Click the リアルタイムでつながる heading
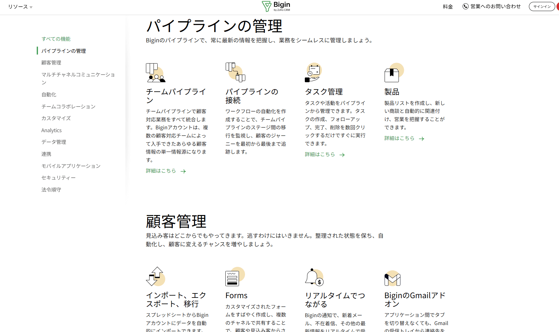This screenshot has width=559, height=332. (x=335, y=299)
